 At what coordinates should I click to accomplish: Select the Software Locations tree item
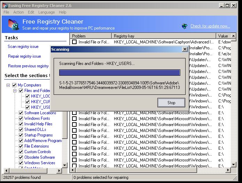(40, 113)
